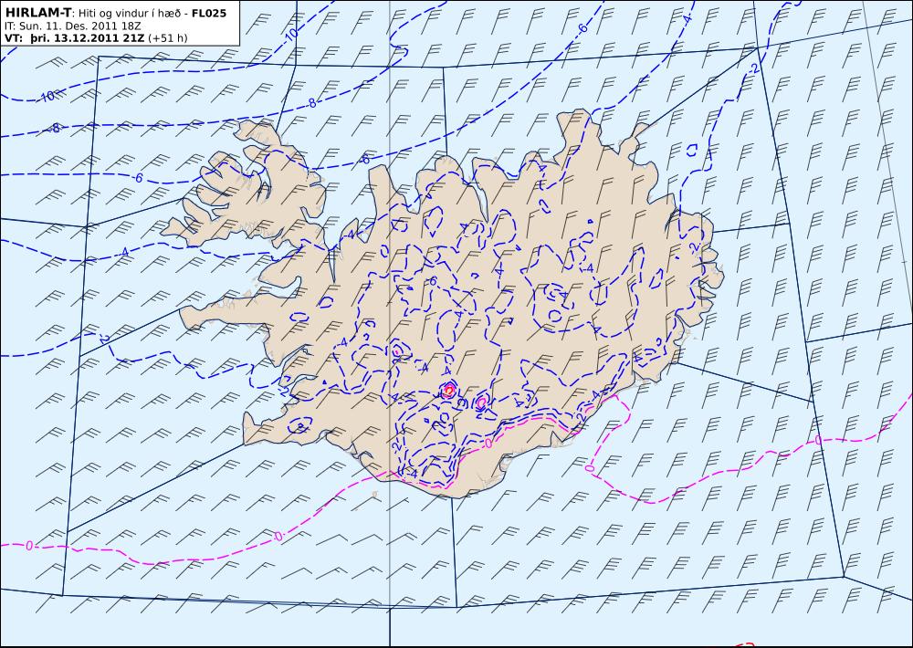
Task: Click the valid time 'þri. 13.12.2011 21Z'
Action: (x=88, y=38)
